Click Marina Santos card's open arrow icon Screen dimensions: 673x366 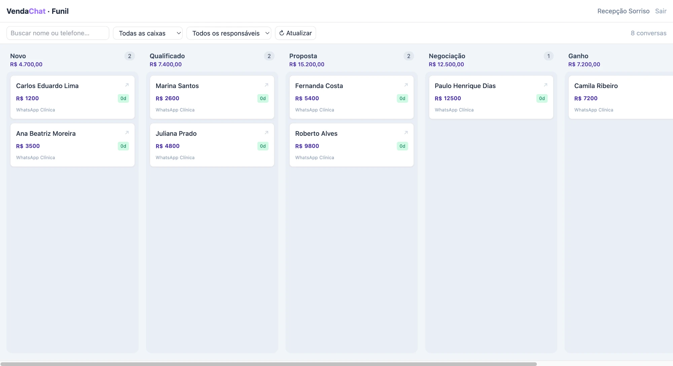267,85
